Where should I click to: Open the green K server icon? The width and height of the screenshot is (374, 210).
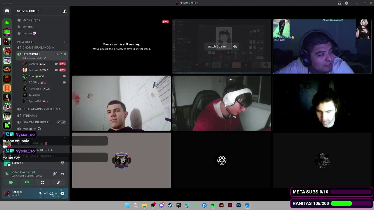click(x=7, y=125)
